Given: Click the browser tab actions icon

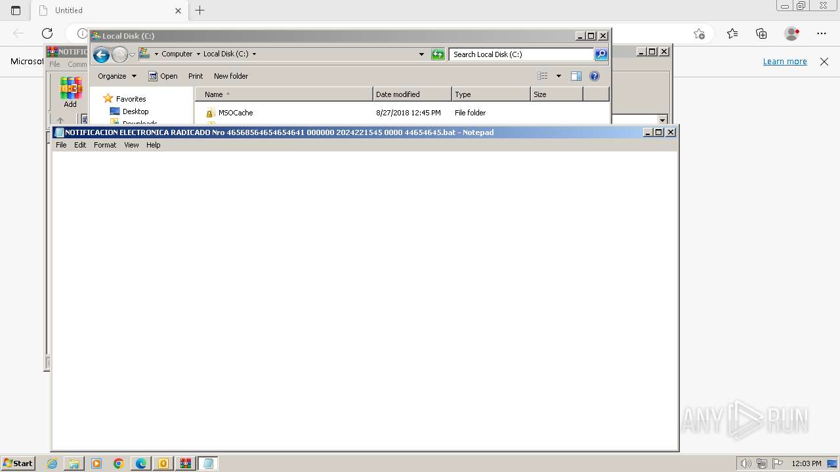Looking at the screenshot, I should coord(16,10).
